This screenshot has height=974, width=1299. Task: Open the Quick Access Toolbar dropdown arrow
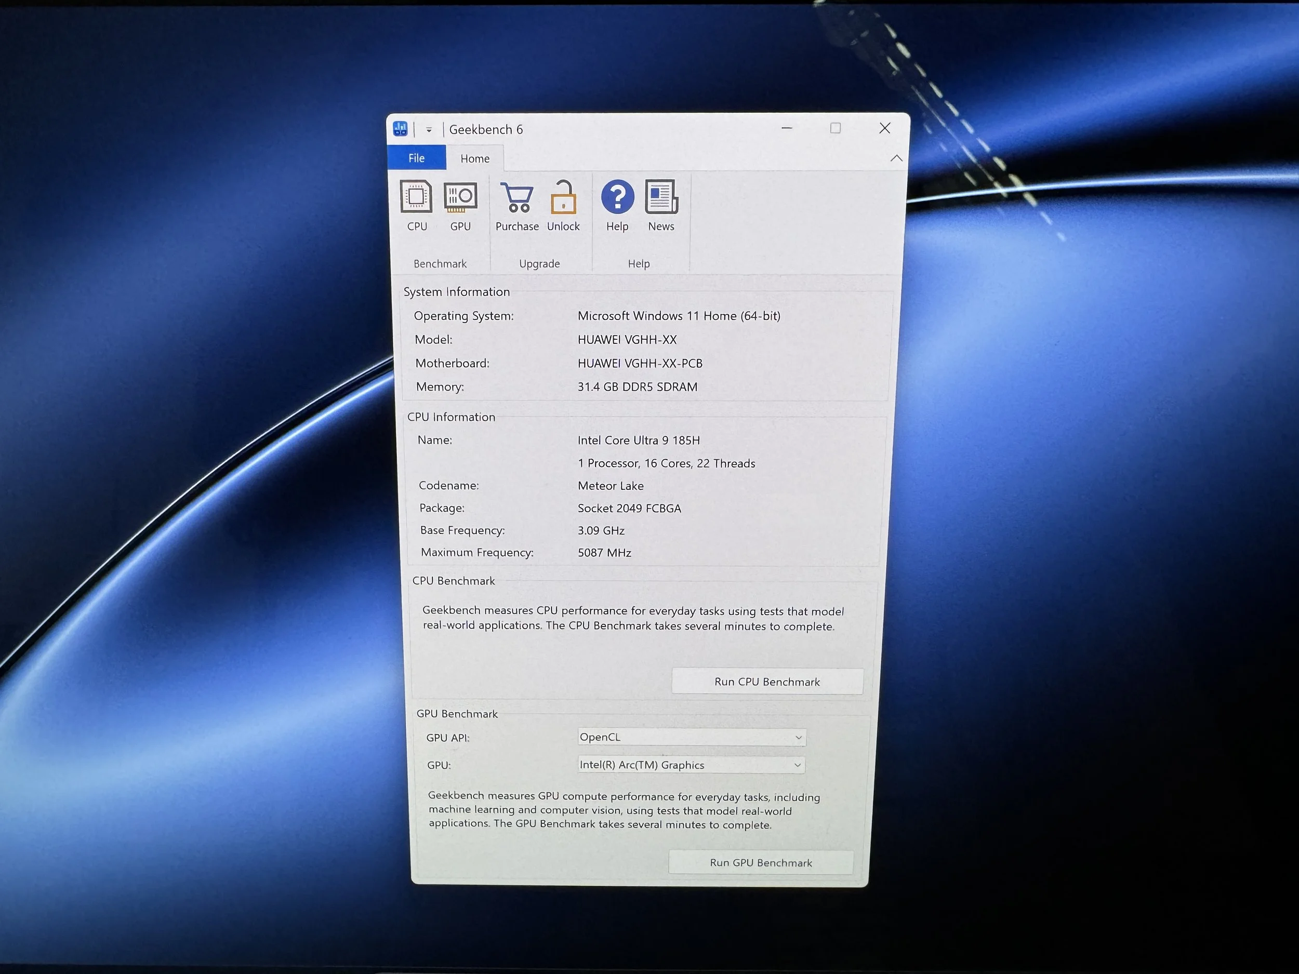pyautogui.click(x=429, y=130)
